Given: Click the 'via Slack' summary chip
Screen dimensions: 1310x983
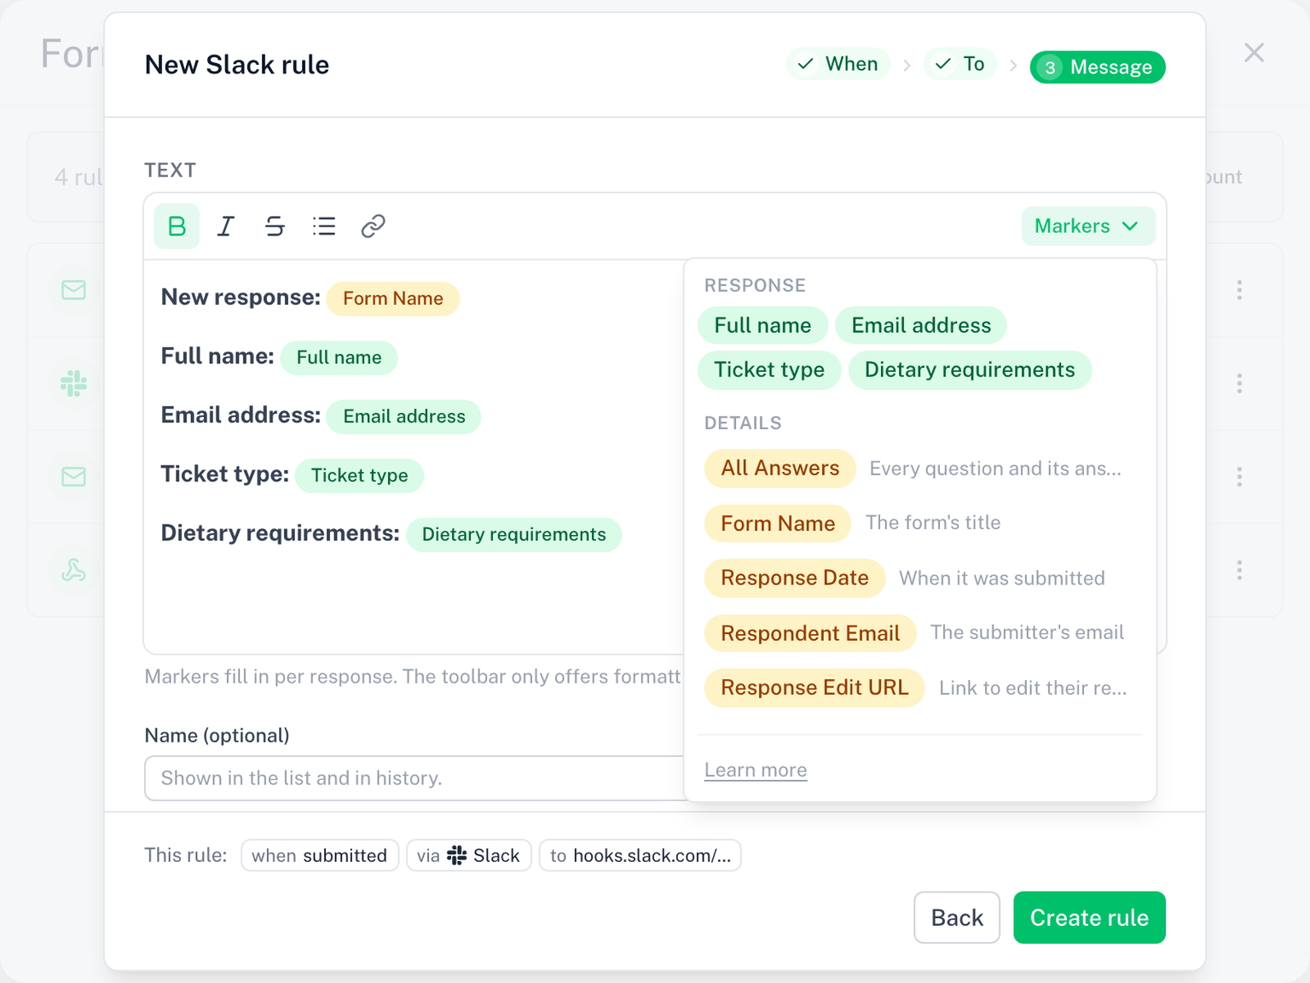Looking at the screenshot, I should (x=469, y=856).
